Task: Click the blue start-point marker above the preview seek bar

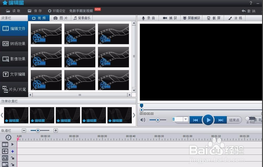Action: (142, 105)
